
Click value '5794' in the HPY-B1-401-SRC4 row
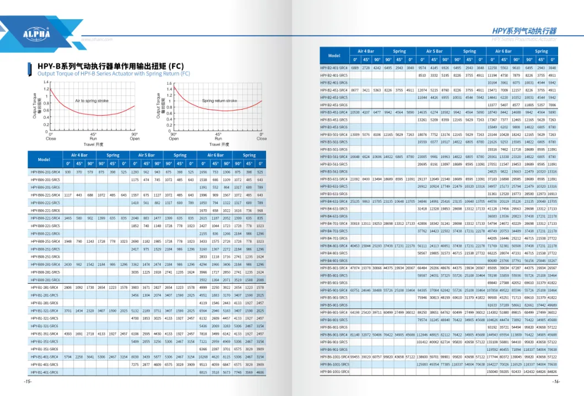click(68, 357)
